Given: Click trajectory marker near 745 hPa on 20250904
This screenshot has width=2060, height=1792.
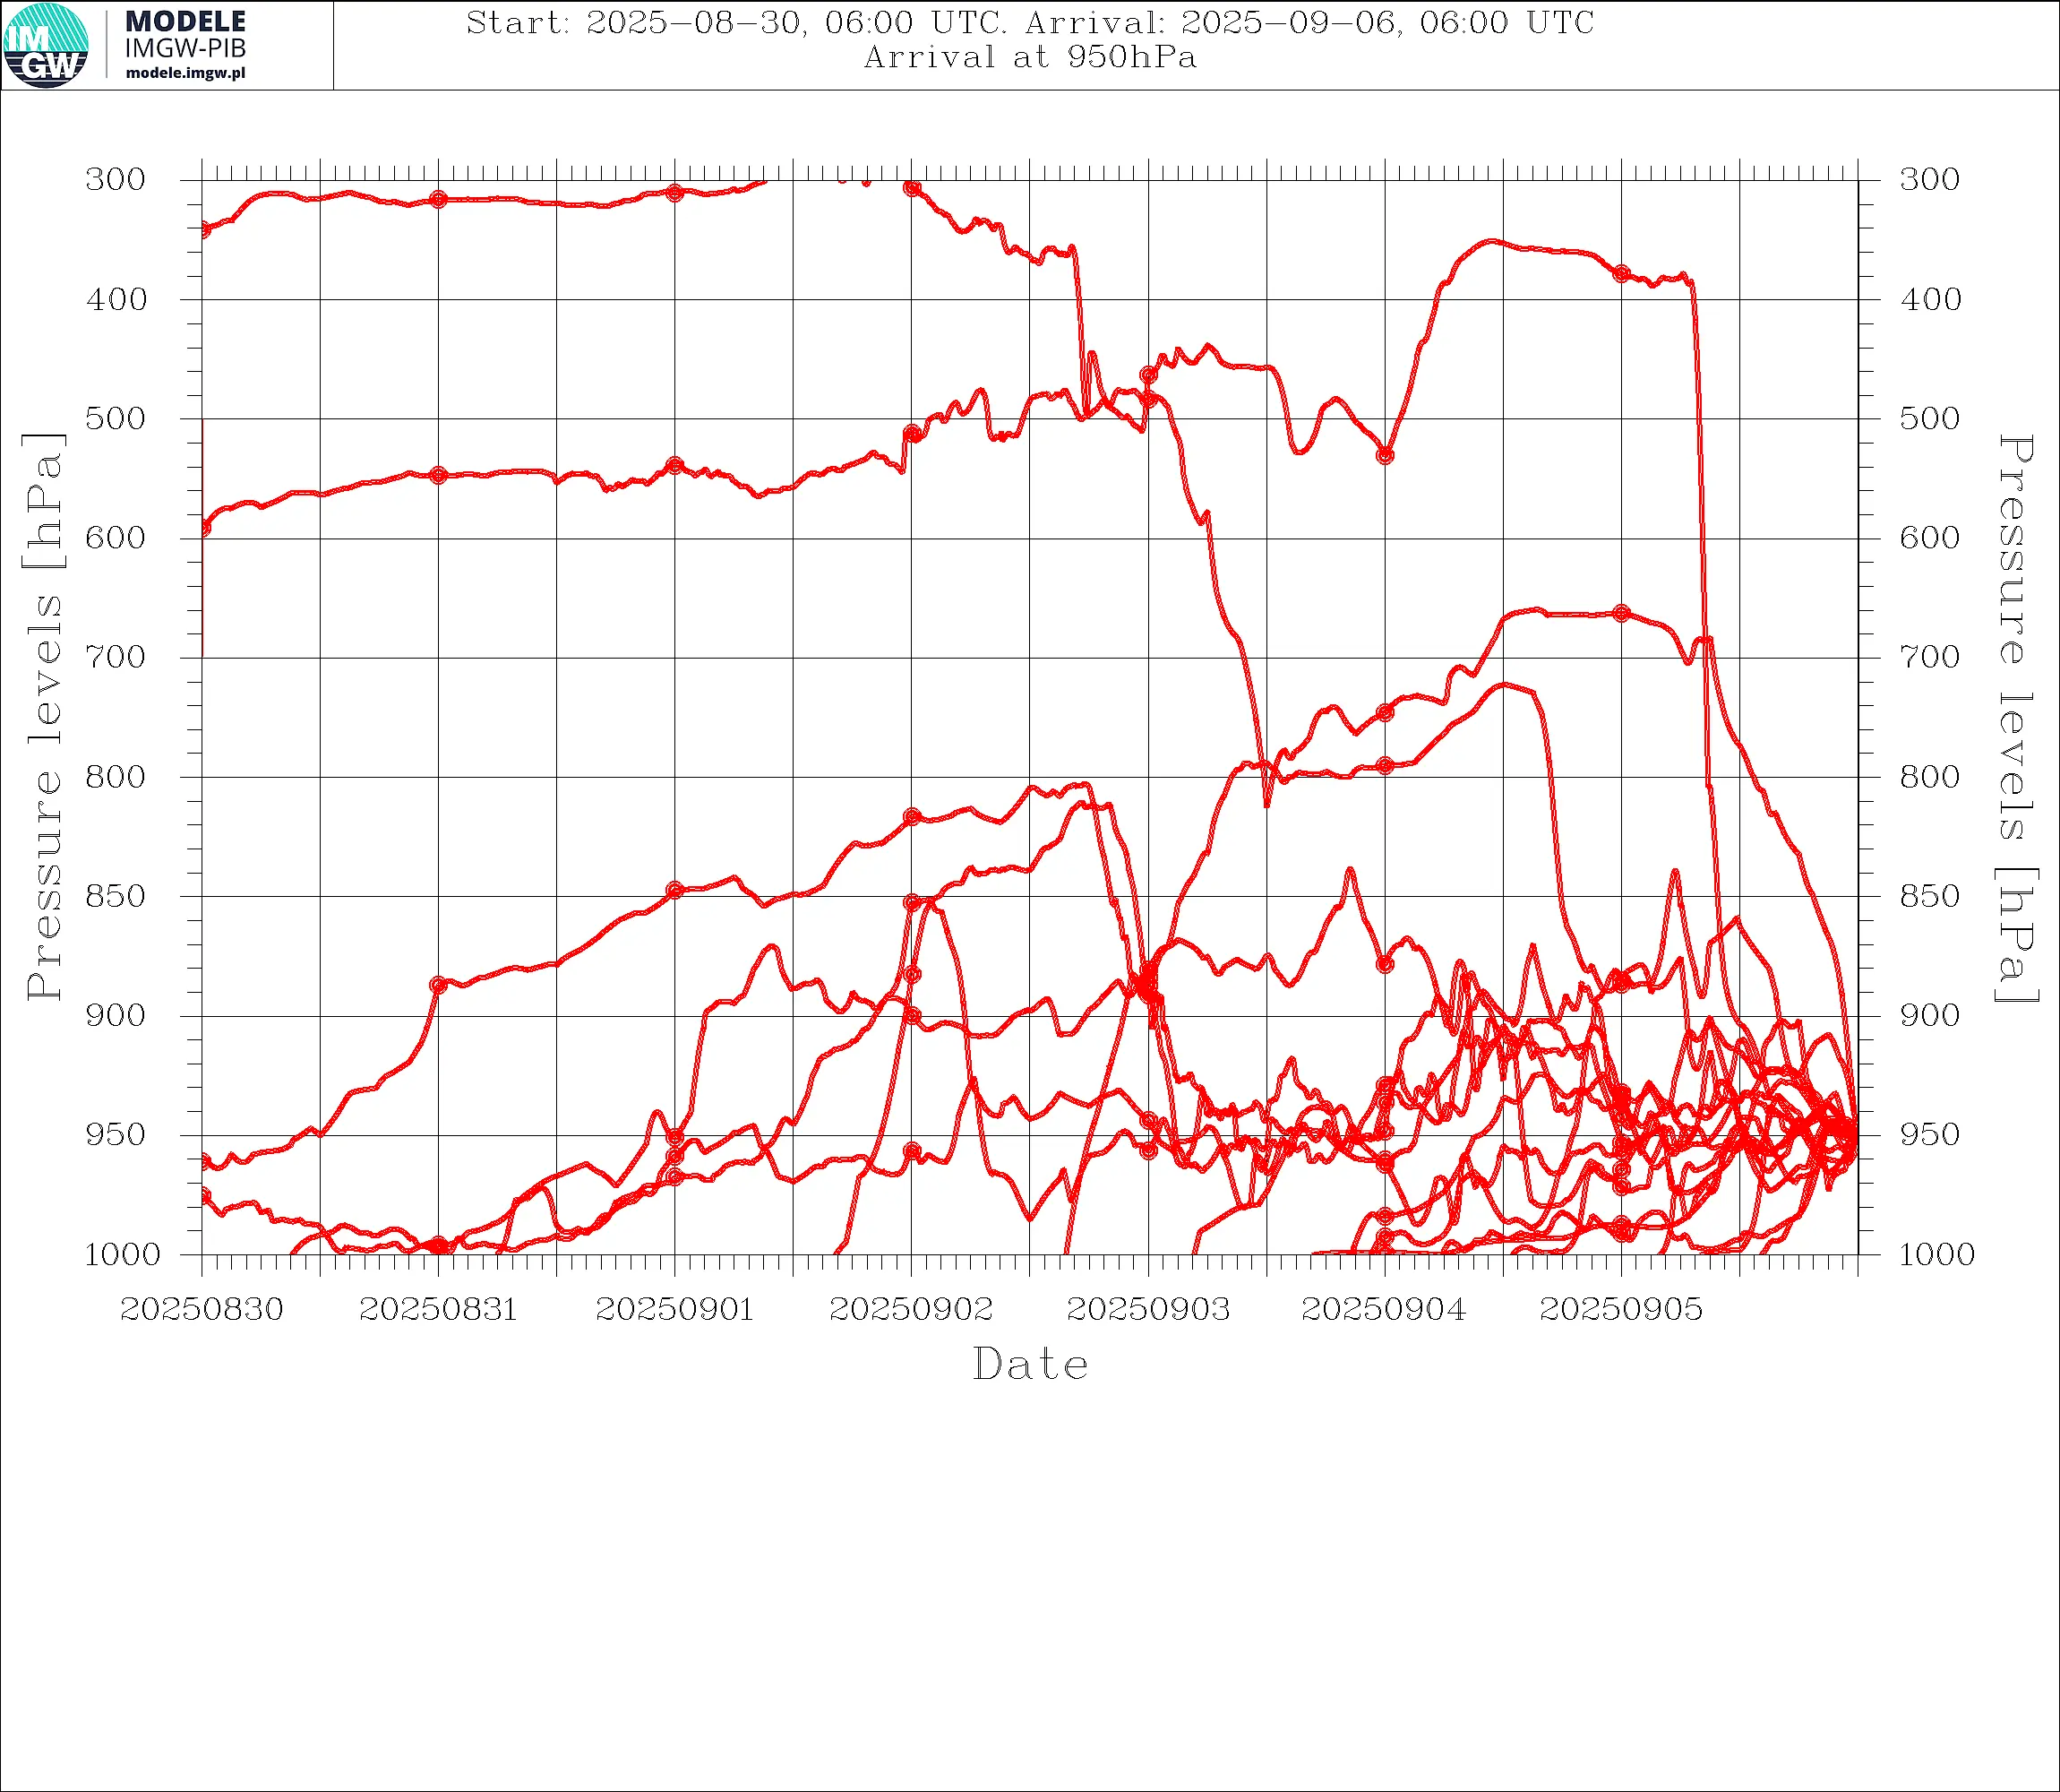Looking at the screenshot, I should pyautogui.click(x=1386, y=712).
